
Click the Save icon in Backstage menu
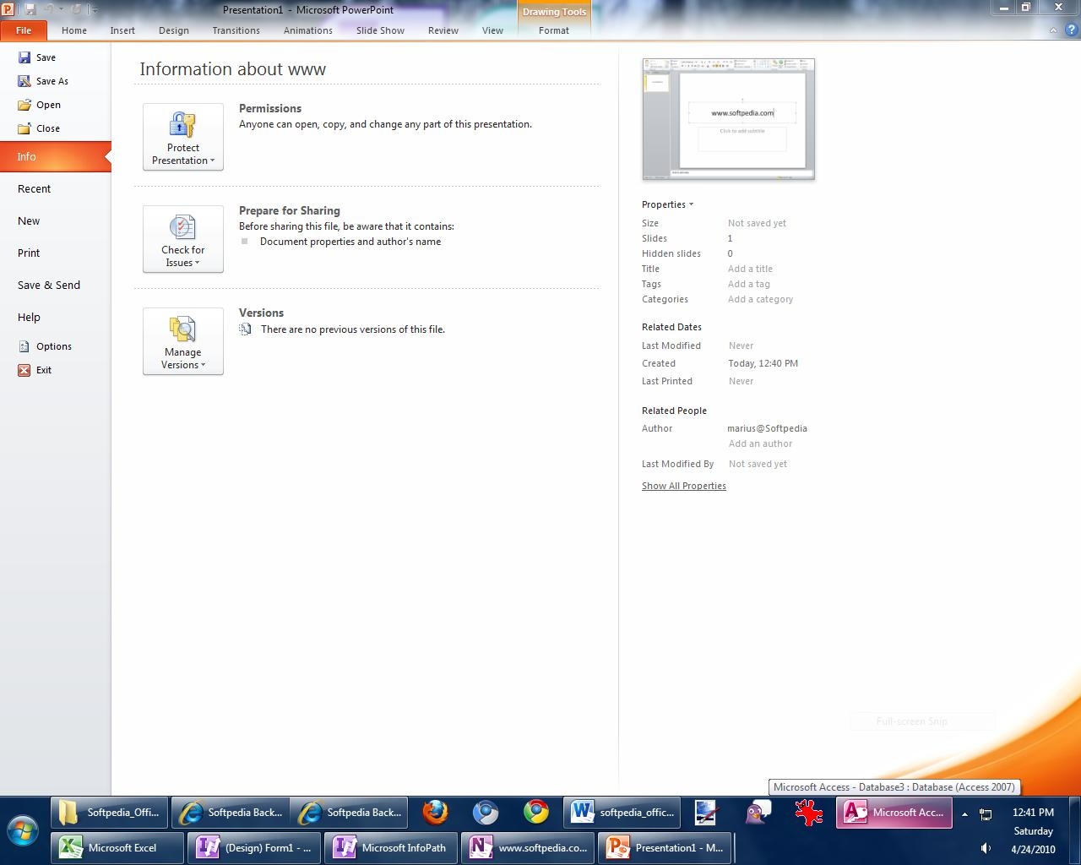pos(24,57)
